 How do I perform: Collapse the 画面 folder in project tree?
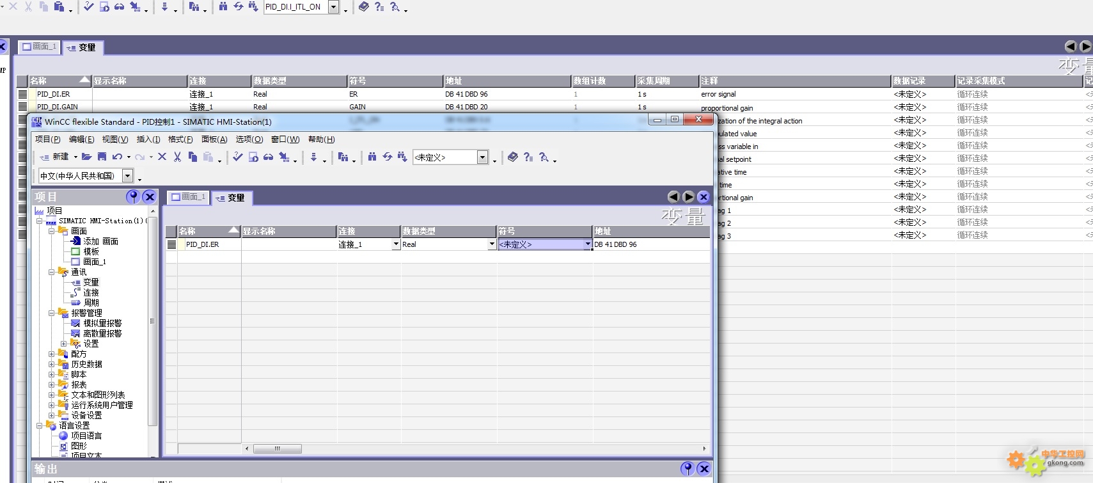tap(52, 231)
